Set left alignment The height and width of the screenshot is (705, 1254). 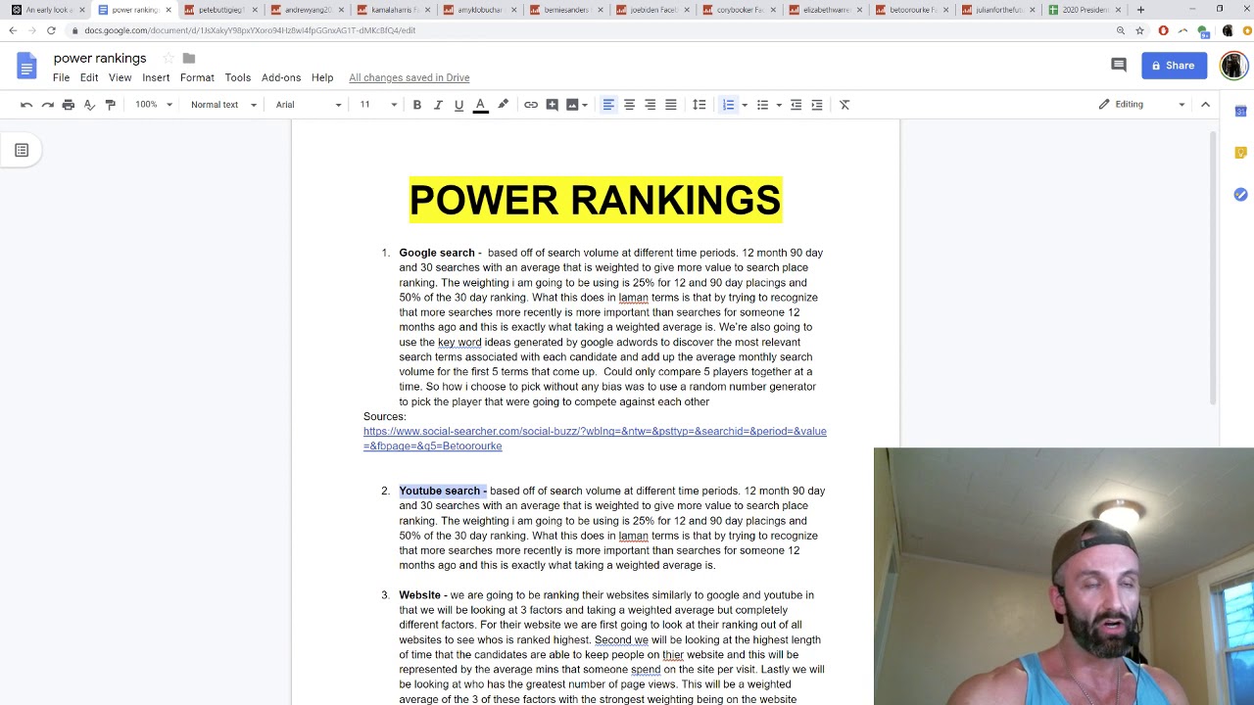click(x=608, y=105)
